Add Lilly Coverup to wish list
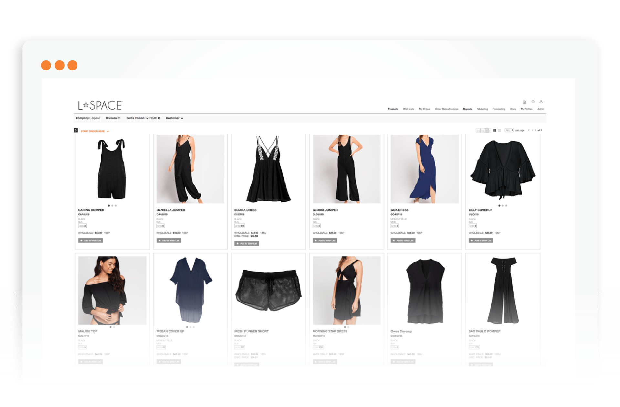The width and height of the screenshot is (620, 407). [x=481, y=241]
